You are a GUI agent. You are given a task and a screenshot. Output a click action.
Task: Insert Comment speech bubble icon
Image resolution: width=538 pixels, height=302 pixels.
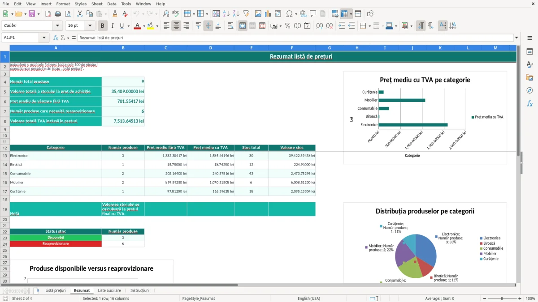point(313,14)
